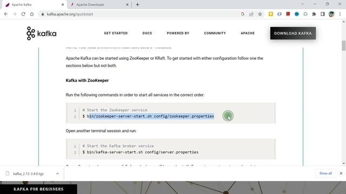Open the Extensions puzzle piece menu
The height and width of the screenshot is (194, 346).
(x=314, y=14)
